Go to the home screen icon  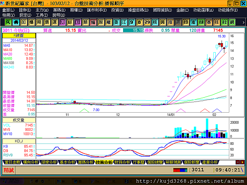click(x=16, y=22)
